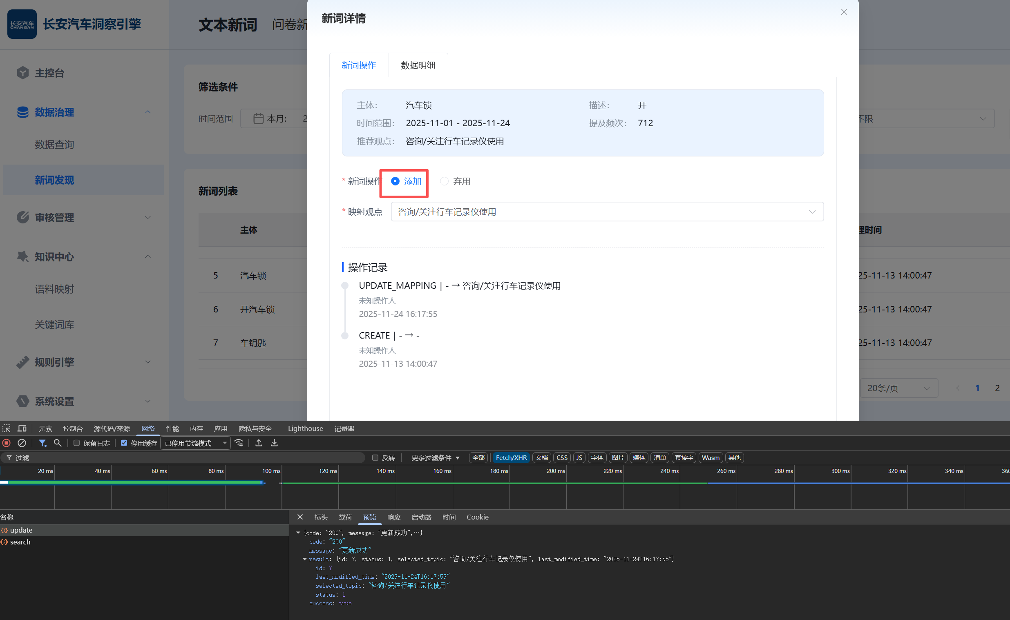Toggle the device toolbar icon

click(x=22, y=428)
